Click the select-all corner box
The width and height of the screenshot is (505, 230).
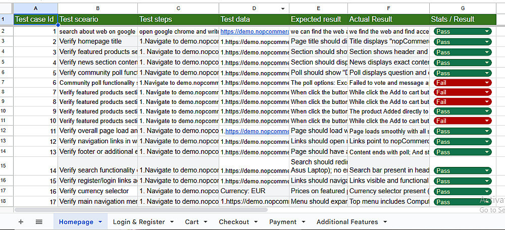point(6,9)
